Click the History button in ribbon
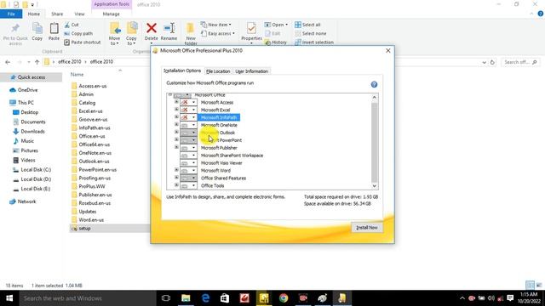 [276, 42]
